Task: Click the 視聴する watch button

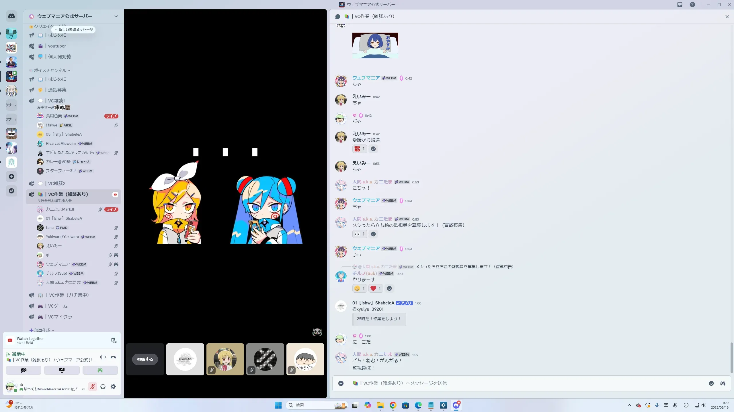Action: tap(145, 359)
